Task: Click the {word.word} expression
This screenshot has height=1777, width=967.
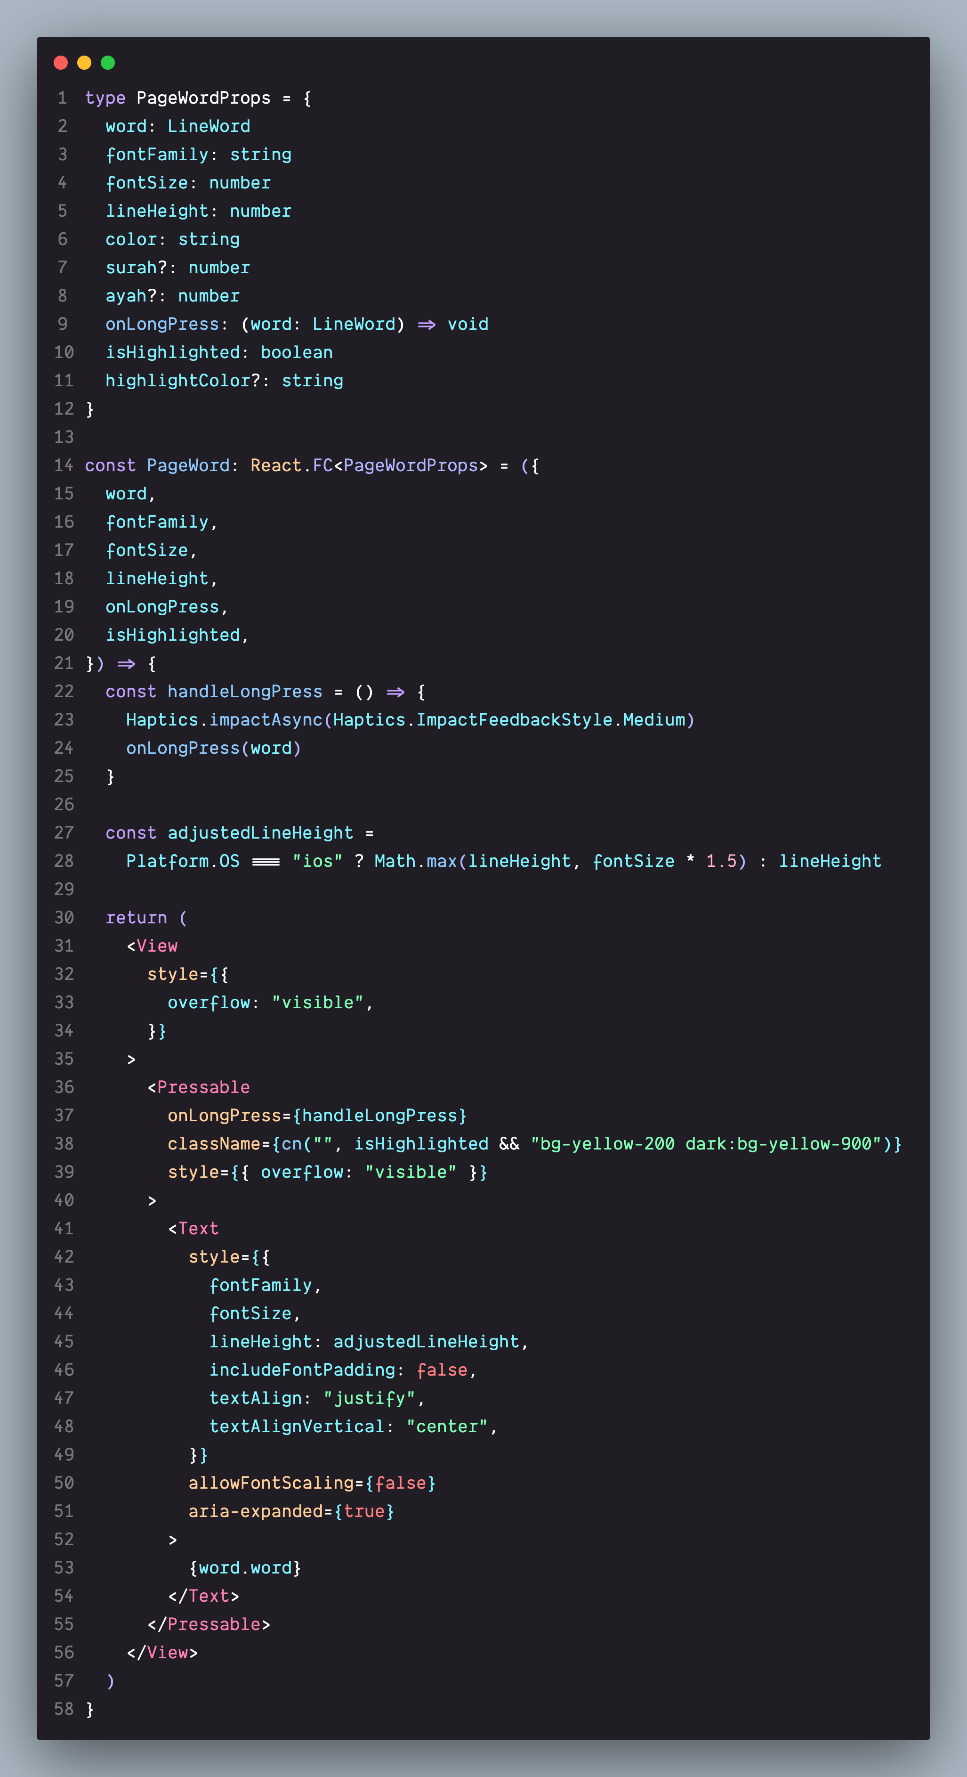Action: click(x=245, y=1568)
